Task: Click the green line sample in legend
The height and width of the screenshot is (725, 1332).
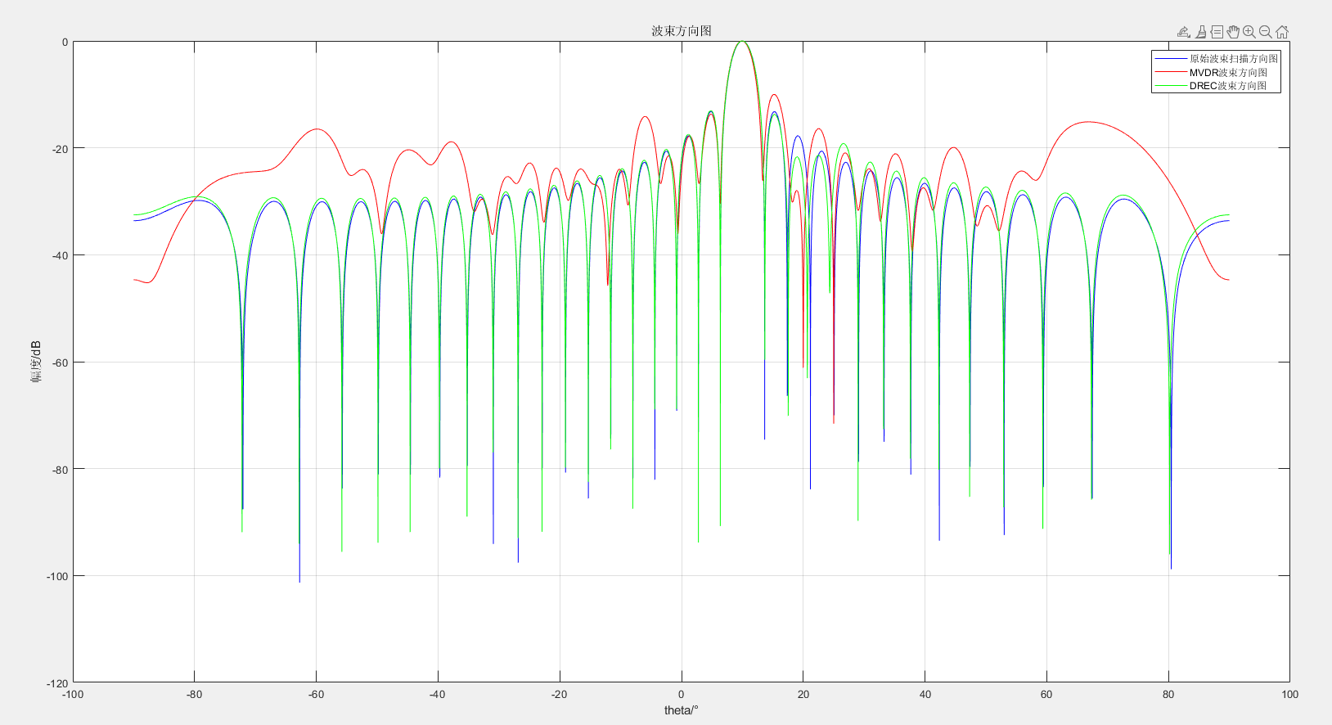Action: [x=1170, y=85]
